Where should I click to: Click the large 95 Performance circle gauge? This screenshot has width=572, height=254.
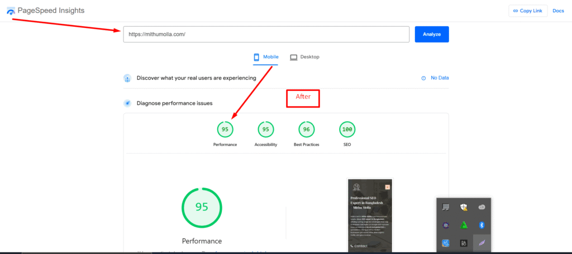pyautogui.click(x=202, y=208)
